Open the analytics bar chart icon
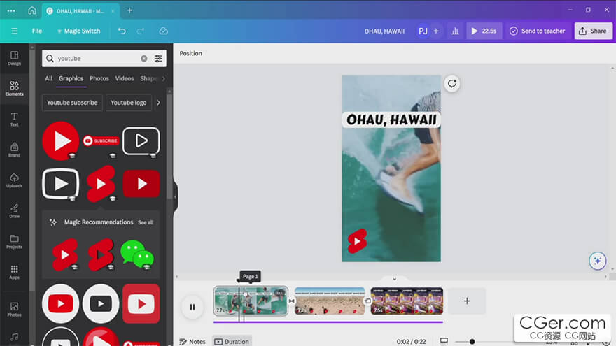Screen dimensions: 616x346 [x=455, y=31]
